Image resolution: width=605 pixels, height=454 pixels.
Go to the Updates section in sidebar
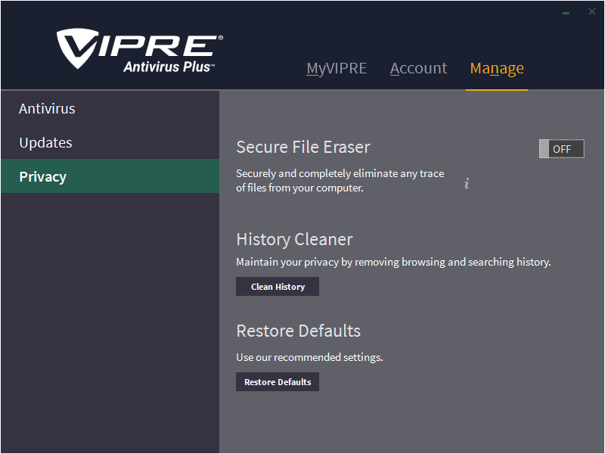point(110,142)
